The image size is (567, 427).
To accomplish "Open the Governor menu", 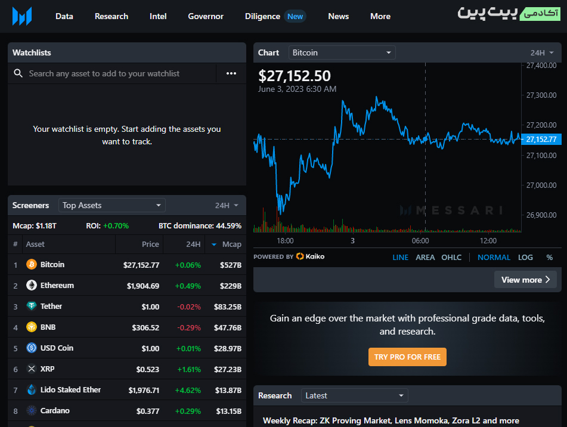I will (206, 16).
